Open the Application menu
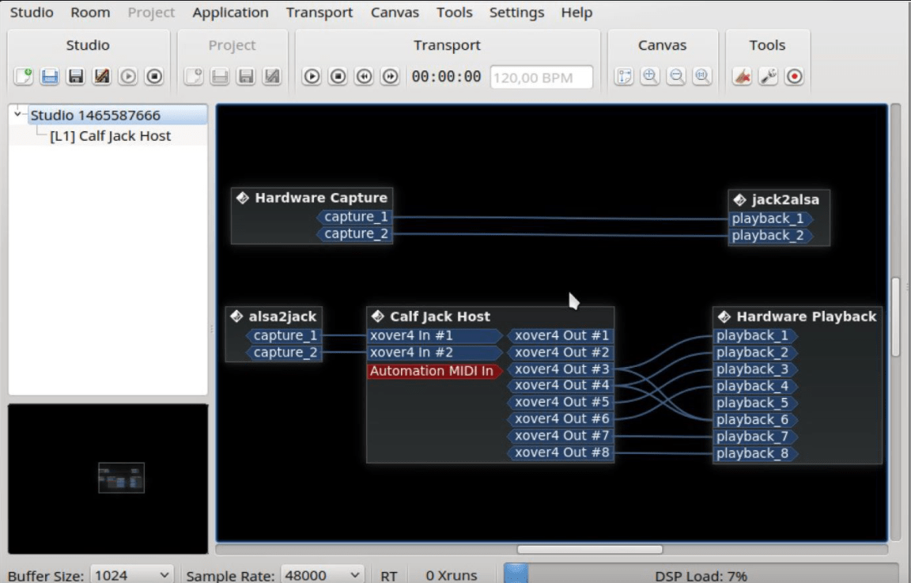The width and height of the screenshot is (911, 583). tap(231, 12)
